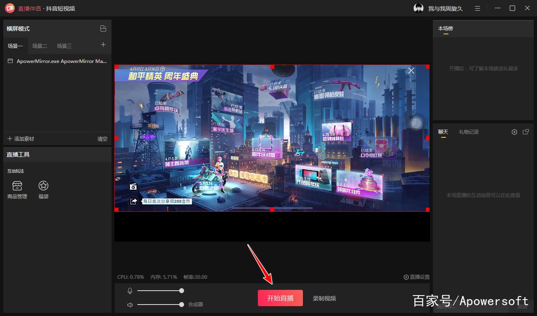This screenshot has width=537, height=316.
Task: Click the 内存: 5.71% readout
Action: pyautogui.click(x=164, y=277)
